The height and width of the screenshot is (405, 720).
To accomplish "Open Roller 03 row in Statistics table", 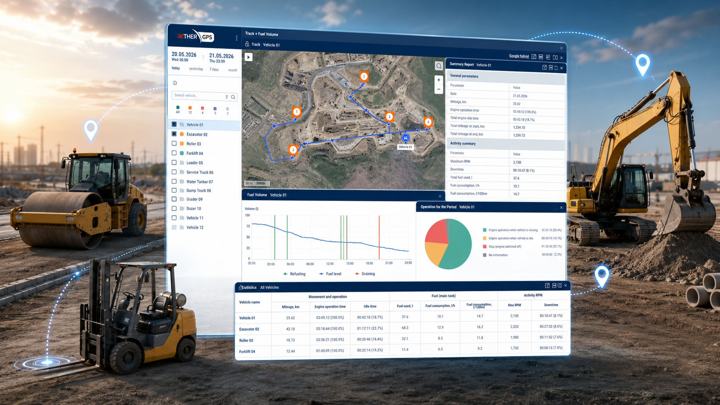I will tap(403, 339).
